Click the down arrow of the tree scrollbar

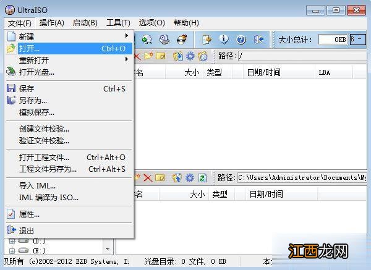pos(108,249)
